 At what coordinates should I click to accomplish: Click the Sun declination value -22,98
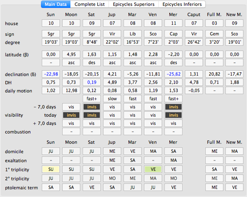pos(51,74)
